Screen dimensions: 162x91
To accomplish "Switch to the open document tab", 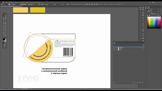I will [11, 6].
